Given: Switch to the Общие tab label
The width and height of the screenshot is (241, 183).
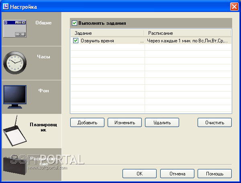Looking at the screenshot, I should (x=43, y=23).
